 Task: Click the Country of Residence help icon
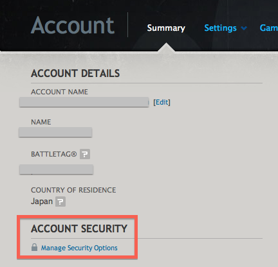click(60, 202)
